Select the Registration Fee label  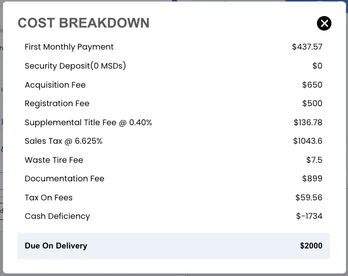[57, 104]
